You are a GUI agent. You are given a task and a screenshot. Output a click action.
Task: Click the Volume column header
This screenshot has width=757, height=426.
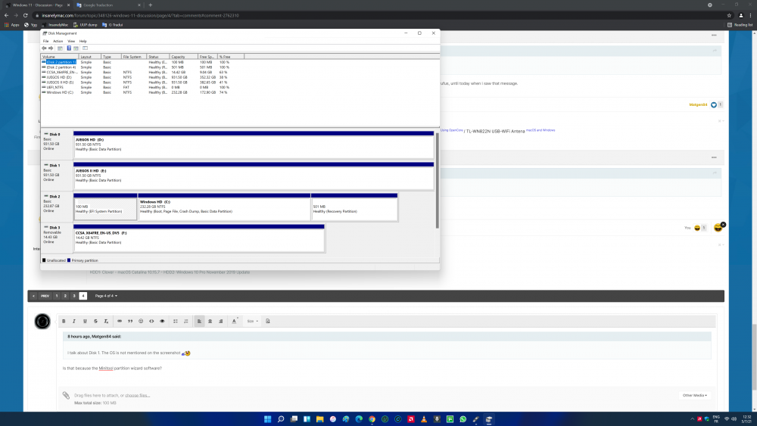pos(60,57)
